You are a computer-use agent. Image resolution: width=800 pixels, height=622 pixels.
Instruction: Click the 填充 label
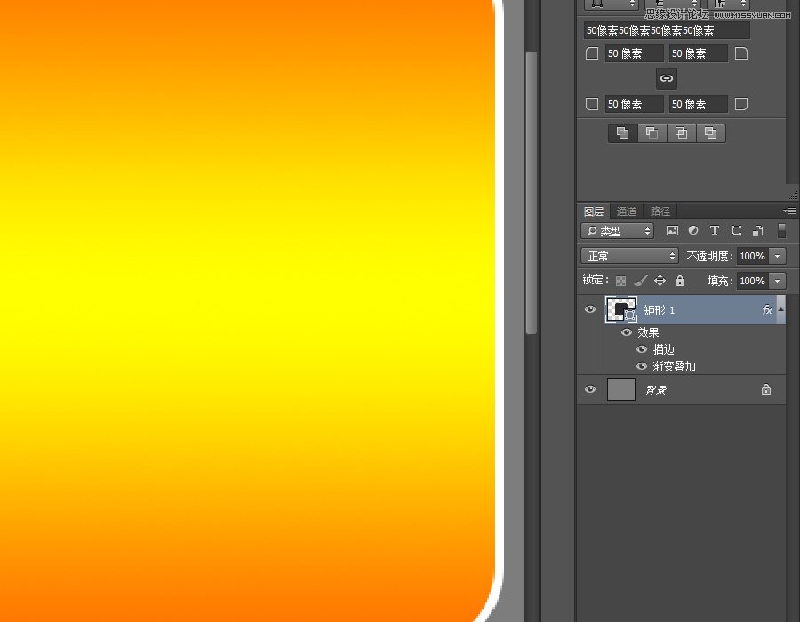[720, 281]
